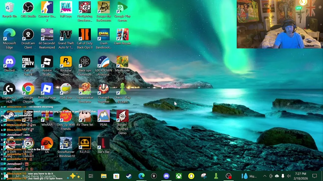Launch OBS Studio from the desktop

(x=28, y=10)
